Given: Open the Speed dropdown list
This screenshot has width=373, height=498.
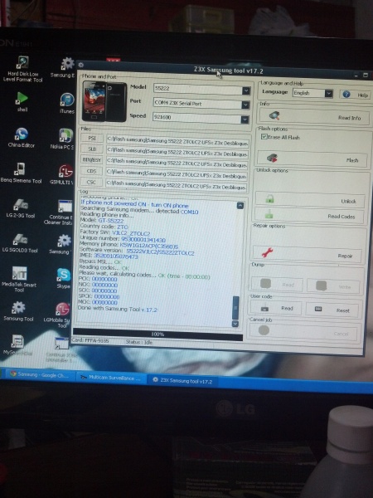Looking at the screenshot, I should coord(245,120).
